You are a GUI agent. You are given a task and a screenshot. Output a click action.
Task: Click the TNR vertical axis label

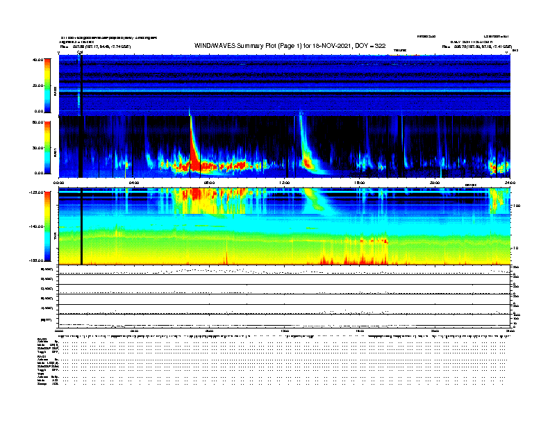(55, 237)
